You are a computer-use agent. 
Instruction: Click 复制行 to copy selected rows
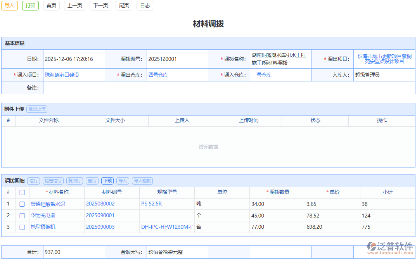[x=74, y=181]
